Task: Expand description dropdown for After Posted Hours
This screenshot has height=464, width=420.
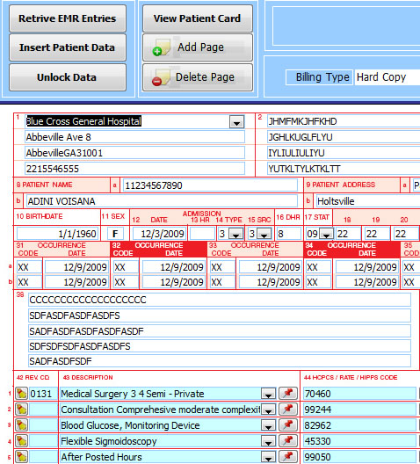Action: 269,457
